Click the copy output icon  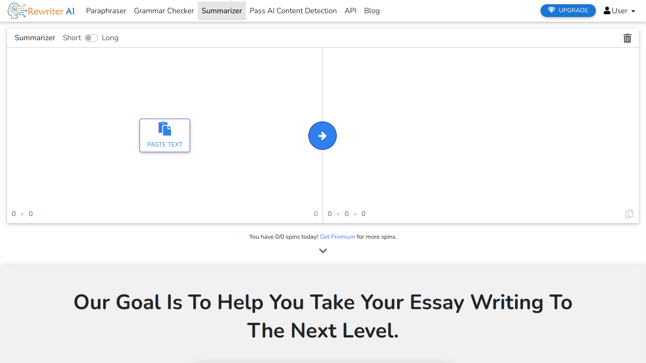[x=629, y=214]
